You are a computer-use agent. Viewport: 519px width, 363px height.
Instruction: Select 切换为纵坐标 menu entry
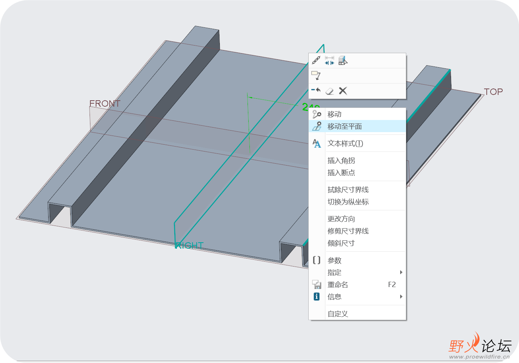pyautogui.click(x=358, y=202)
